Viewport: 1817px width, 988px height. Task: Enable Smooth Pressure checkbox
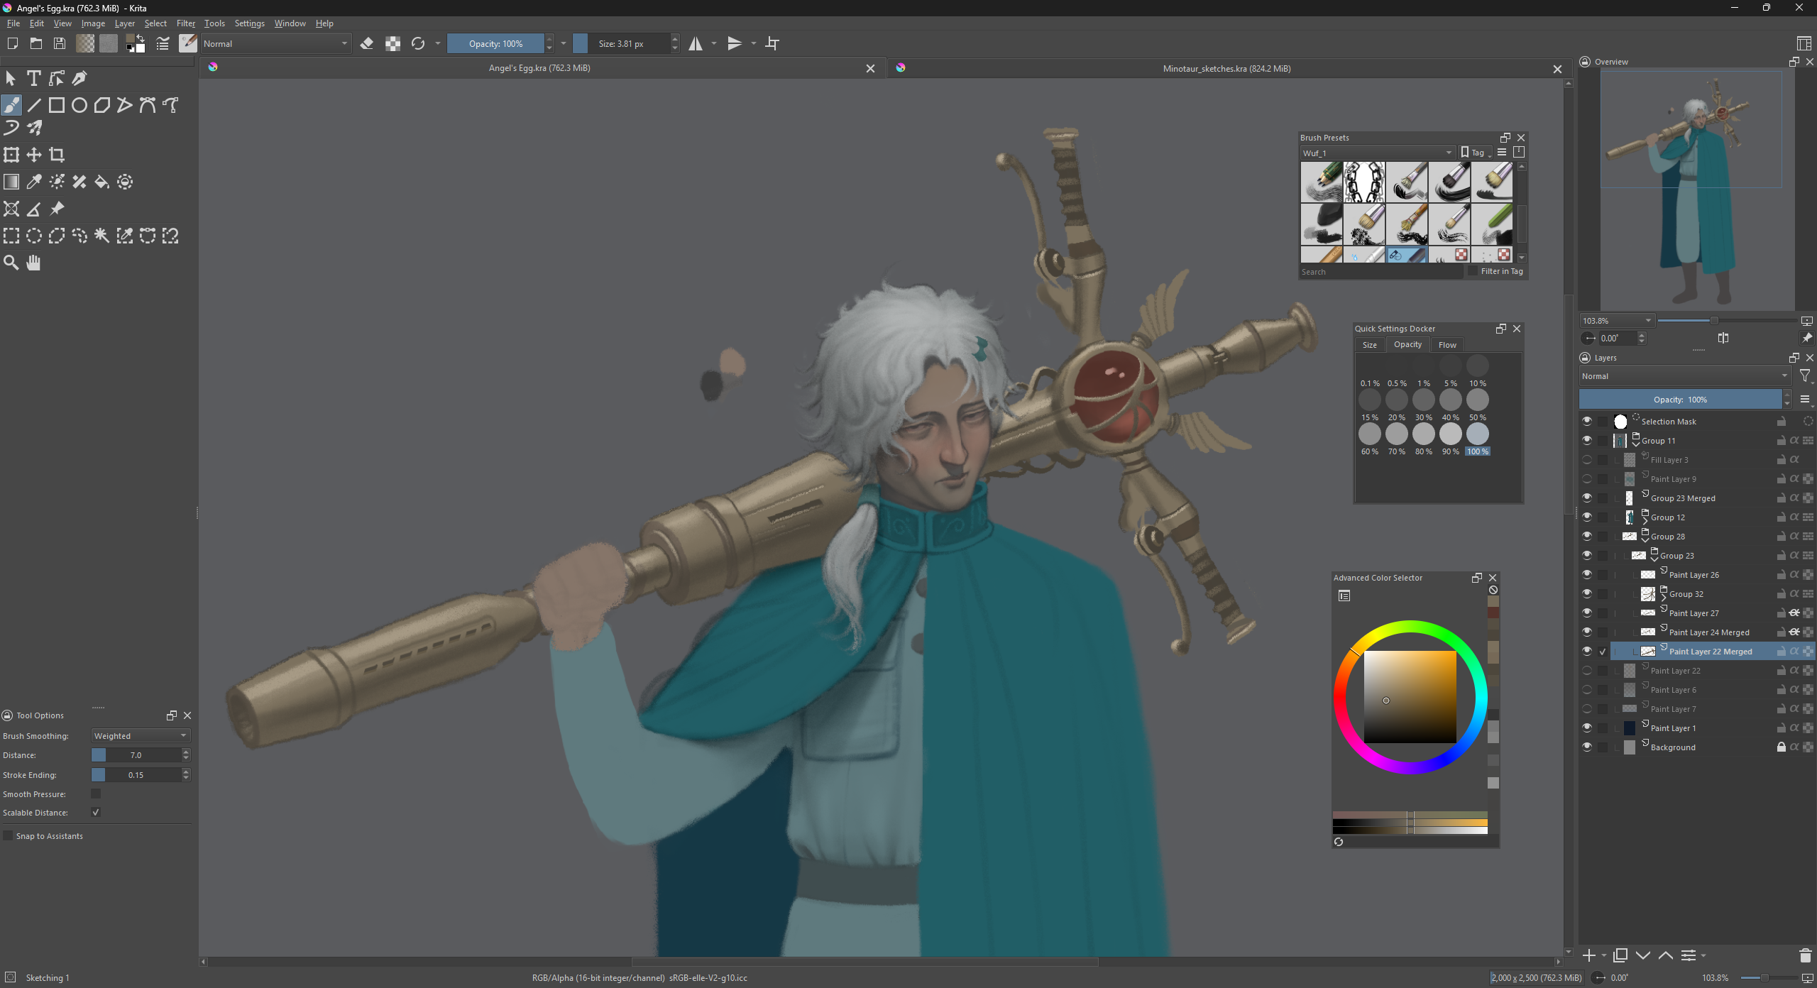[x=96, y=794]
